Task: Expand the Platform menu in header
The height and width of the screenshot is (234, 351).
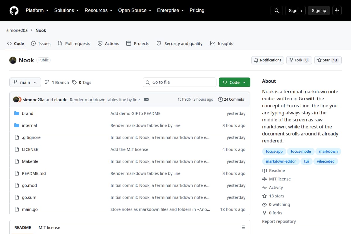Action: (x=37, y=11)
